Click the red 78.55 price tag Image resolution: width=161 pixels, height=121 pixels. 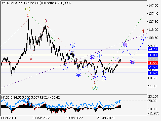(153, 63)
